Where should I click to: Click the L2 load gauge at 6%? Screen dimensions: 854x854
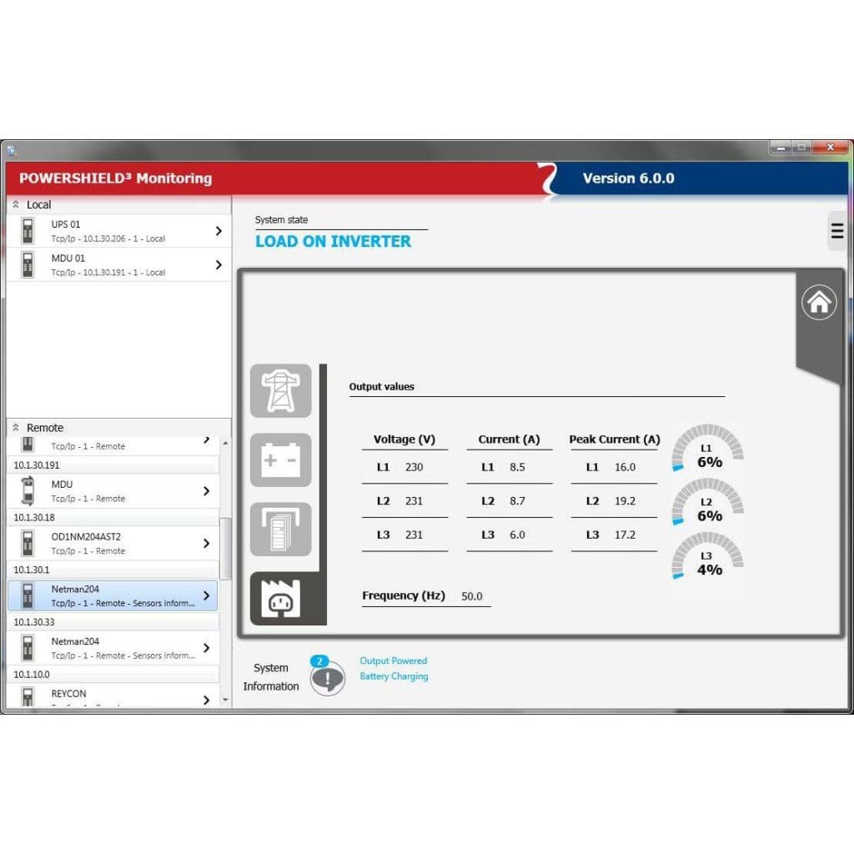(x=707, y=501)
